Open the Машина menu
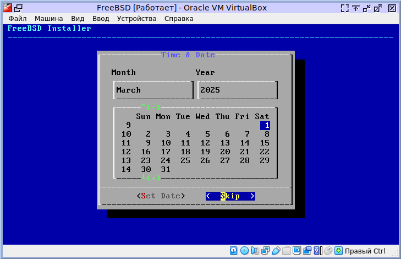 click(48, 19)
